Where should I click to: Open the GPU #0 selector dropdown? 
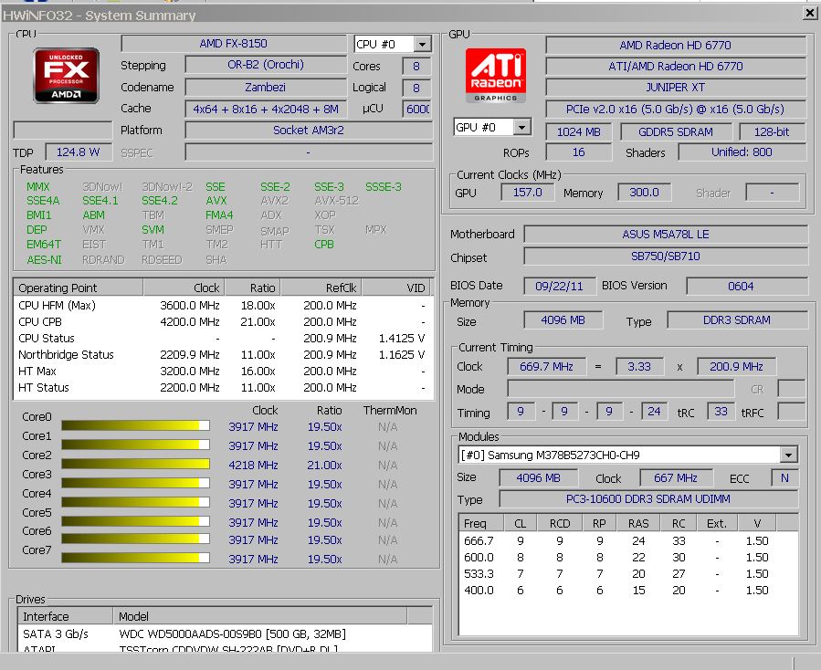(521, 127)
